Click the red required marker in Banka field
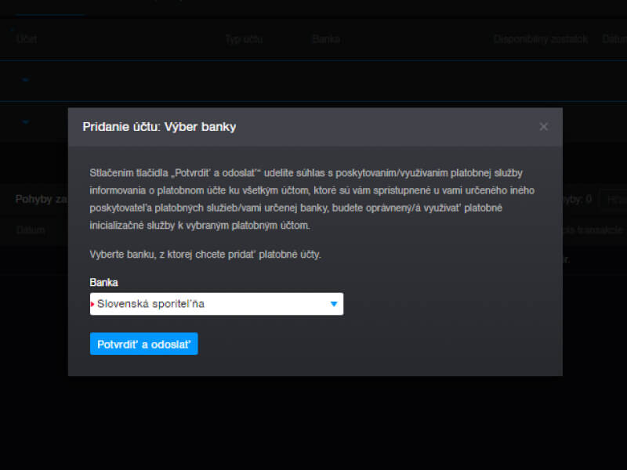 92,304
